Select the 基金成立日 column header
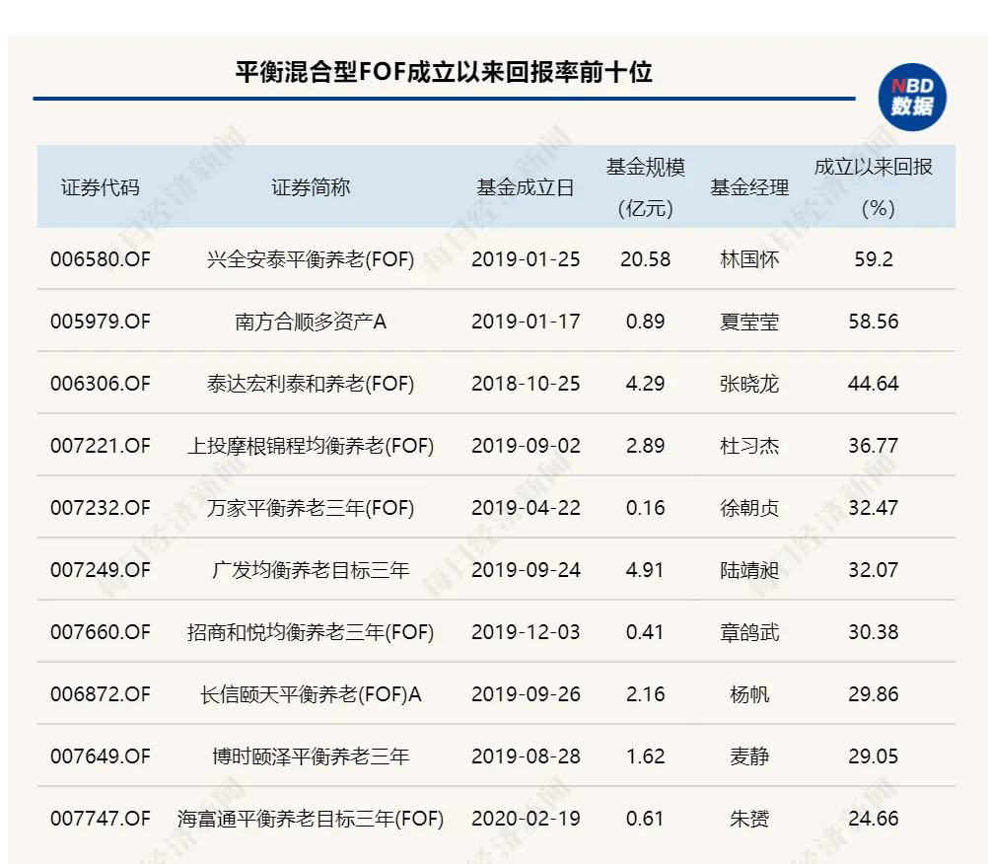Viewport: 988px width, 864px height. 526,187
